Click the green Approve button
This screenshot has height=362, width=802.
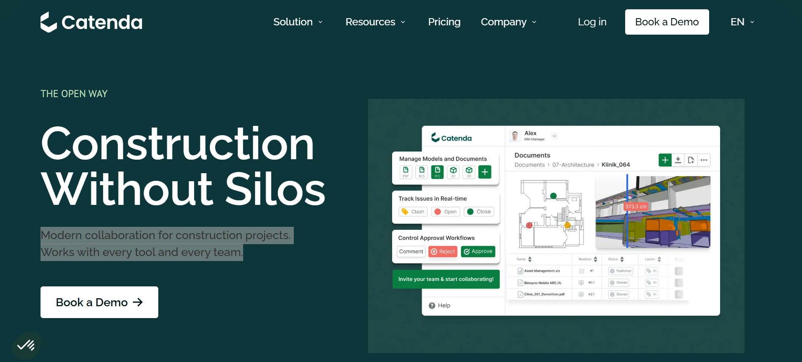(478, 252)
